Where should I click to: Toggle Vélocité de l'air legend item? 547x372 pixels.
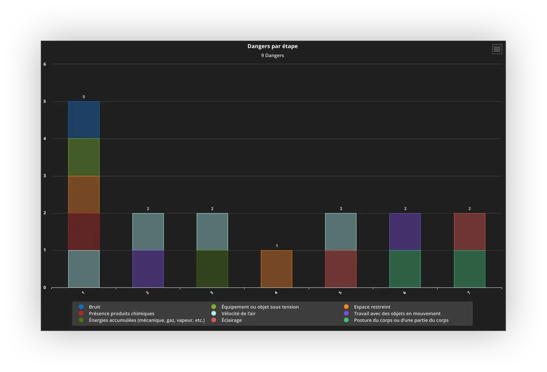point(233,314)
